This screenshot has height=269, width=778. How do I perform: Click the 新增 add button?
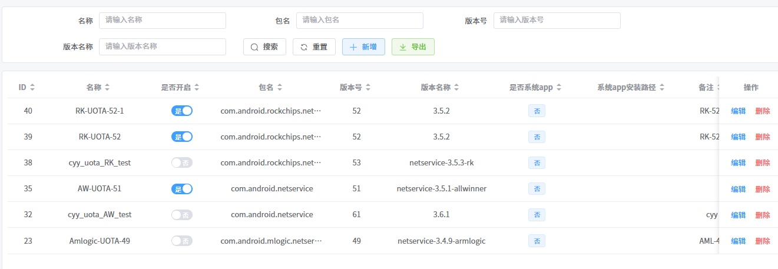pyautogui.click(x=363, y=47)
